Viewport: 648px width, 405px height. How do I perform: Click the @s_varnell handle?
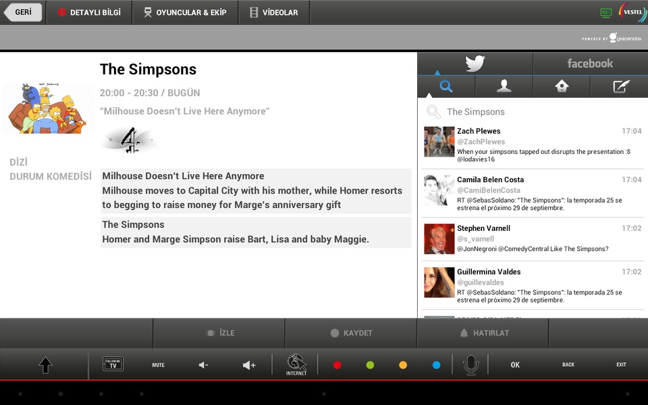coord(475,239)
